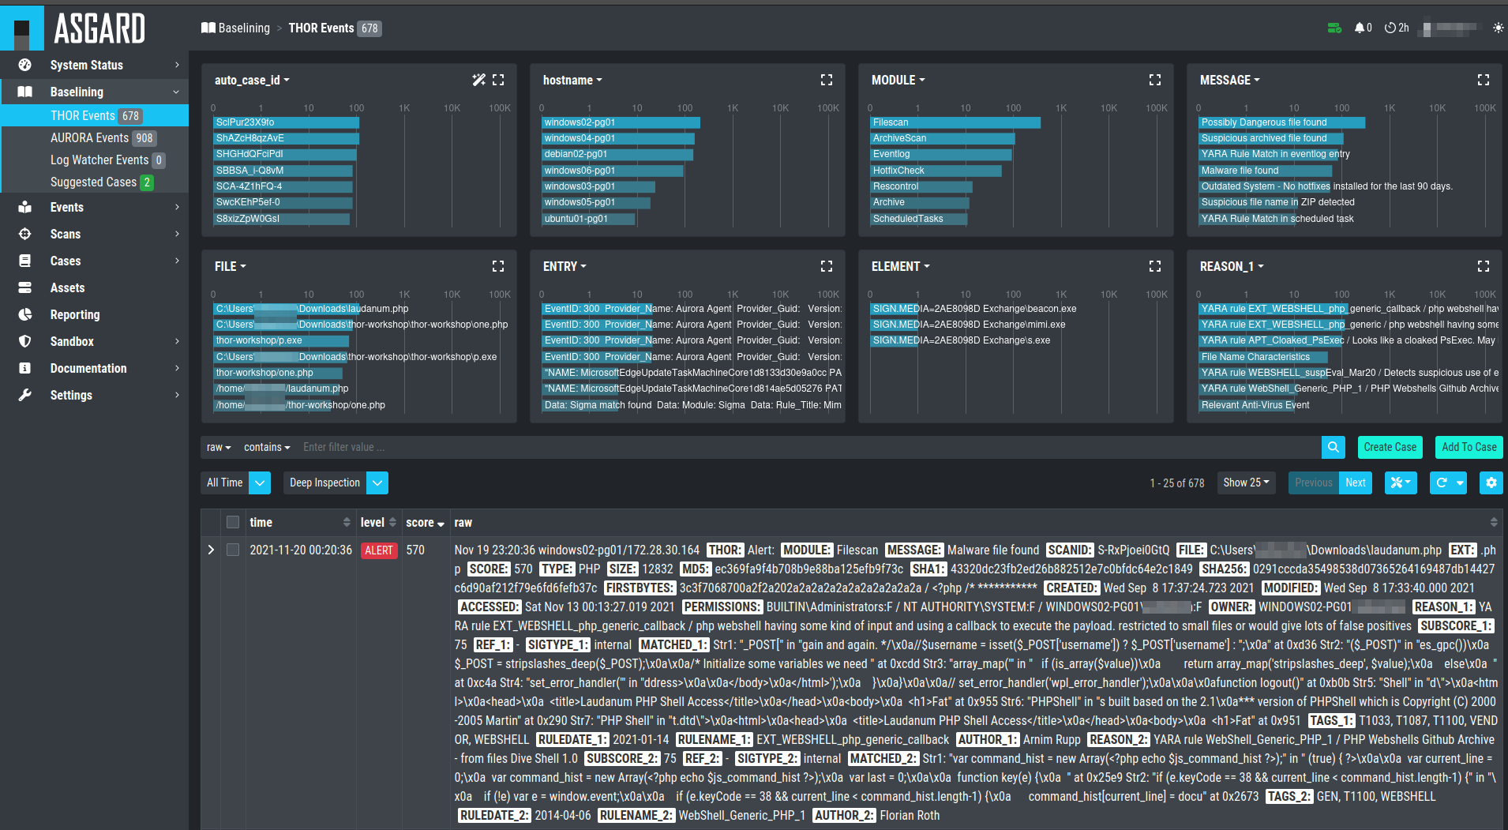Click the blue search magnifier button

coord(1333,447)
